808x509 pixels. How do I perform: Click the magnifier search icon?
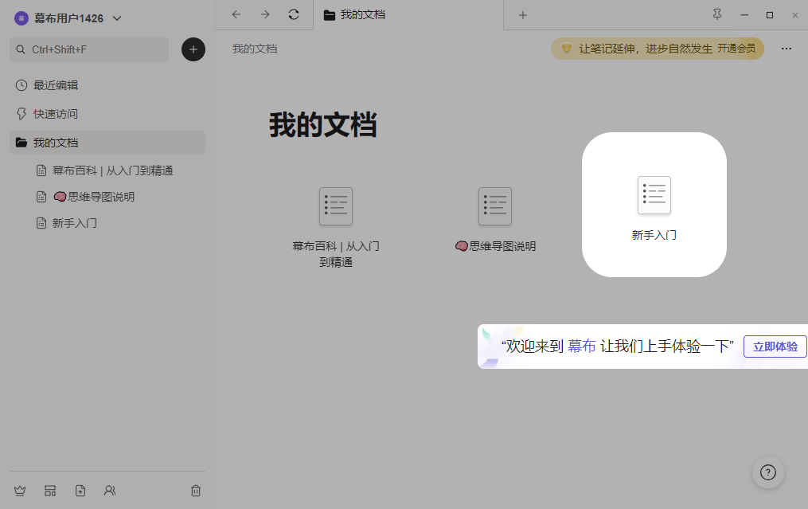[21, 49]
